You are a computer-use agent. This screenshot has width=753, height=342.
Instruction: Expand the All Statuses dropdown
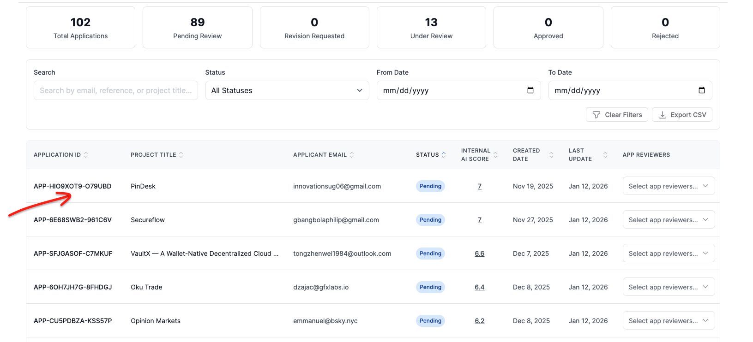[287, 90]
